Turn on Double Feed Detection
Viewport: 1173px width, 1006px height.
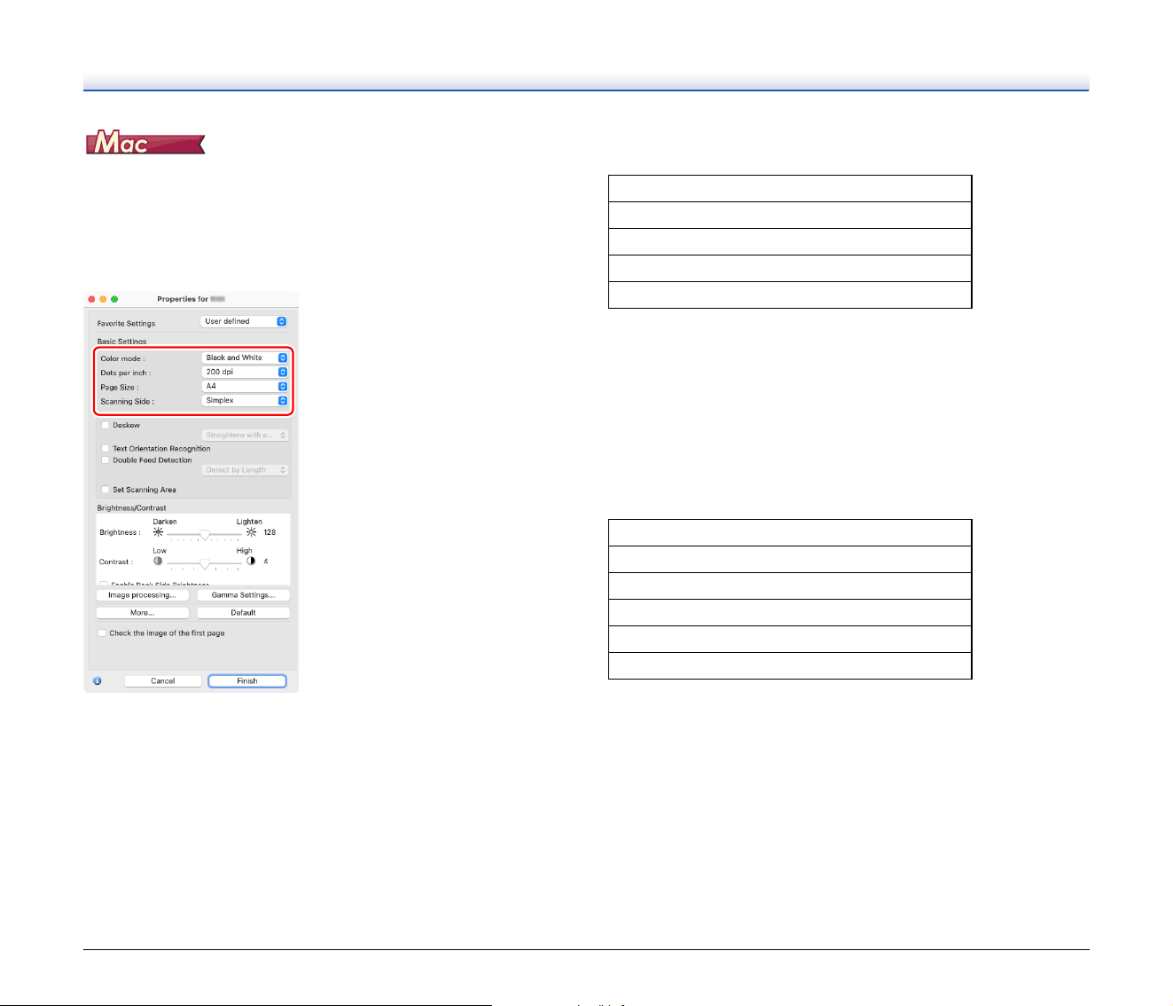click(x=106, y=460)
